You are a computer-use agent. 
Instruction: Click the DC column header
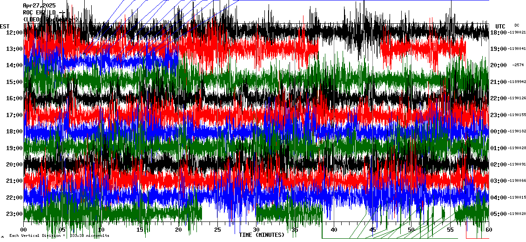517,25
